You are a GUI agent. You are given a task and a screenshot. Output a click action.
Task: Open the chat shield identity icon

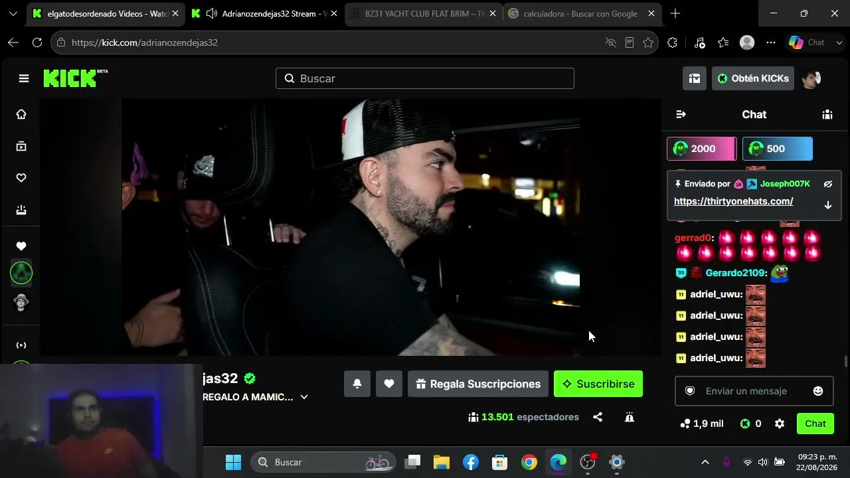pyautogui.click(x=690, y=391)
